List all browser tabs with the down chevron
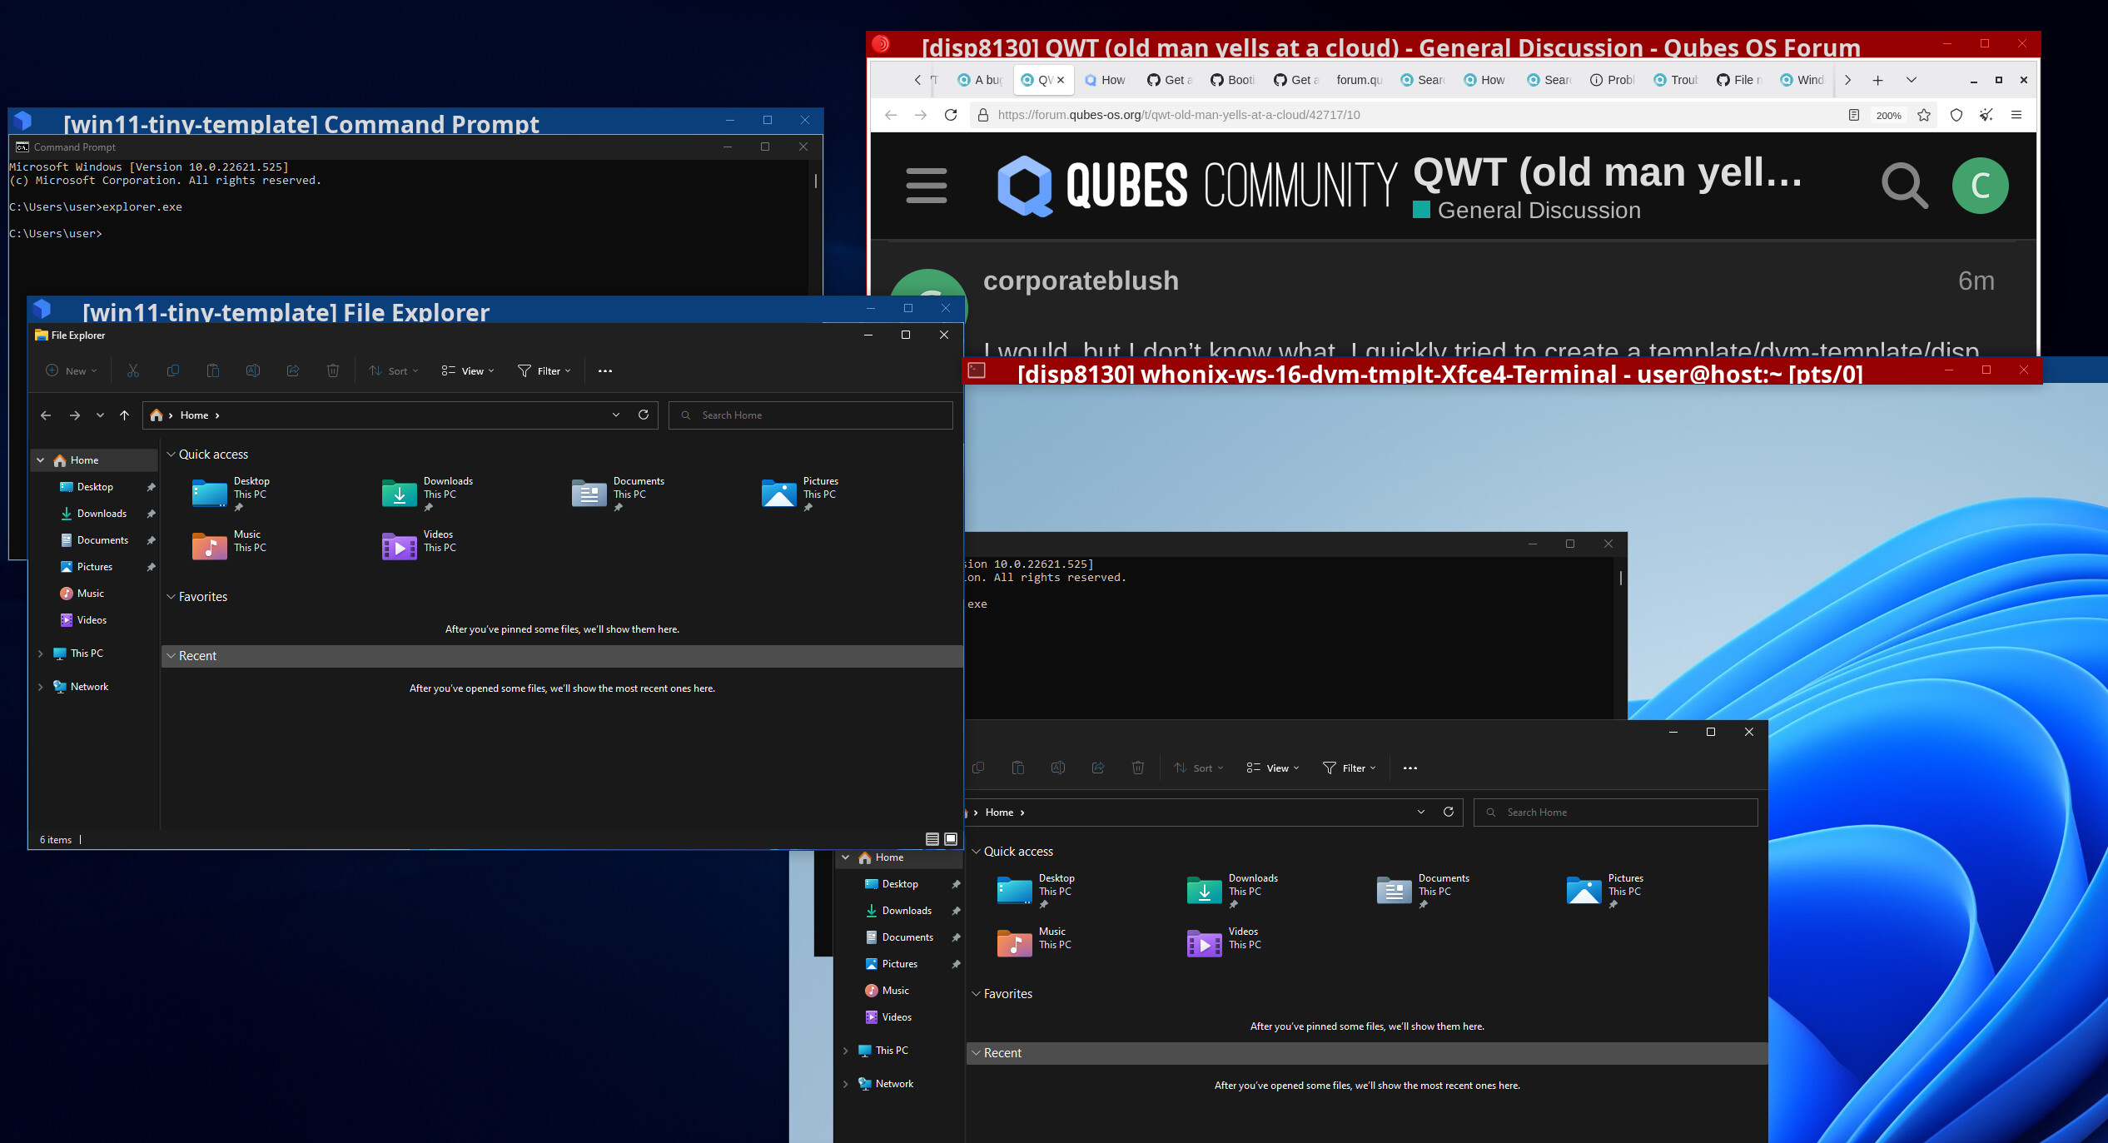 (x=1912, y=80)
